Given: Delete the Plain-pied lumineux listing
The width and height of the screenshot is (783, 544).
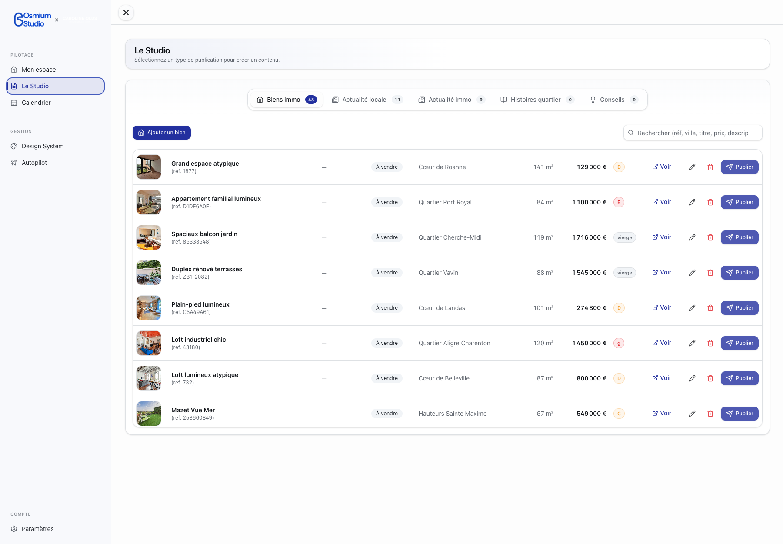Looking at the screenshot, I should [710, 308].
